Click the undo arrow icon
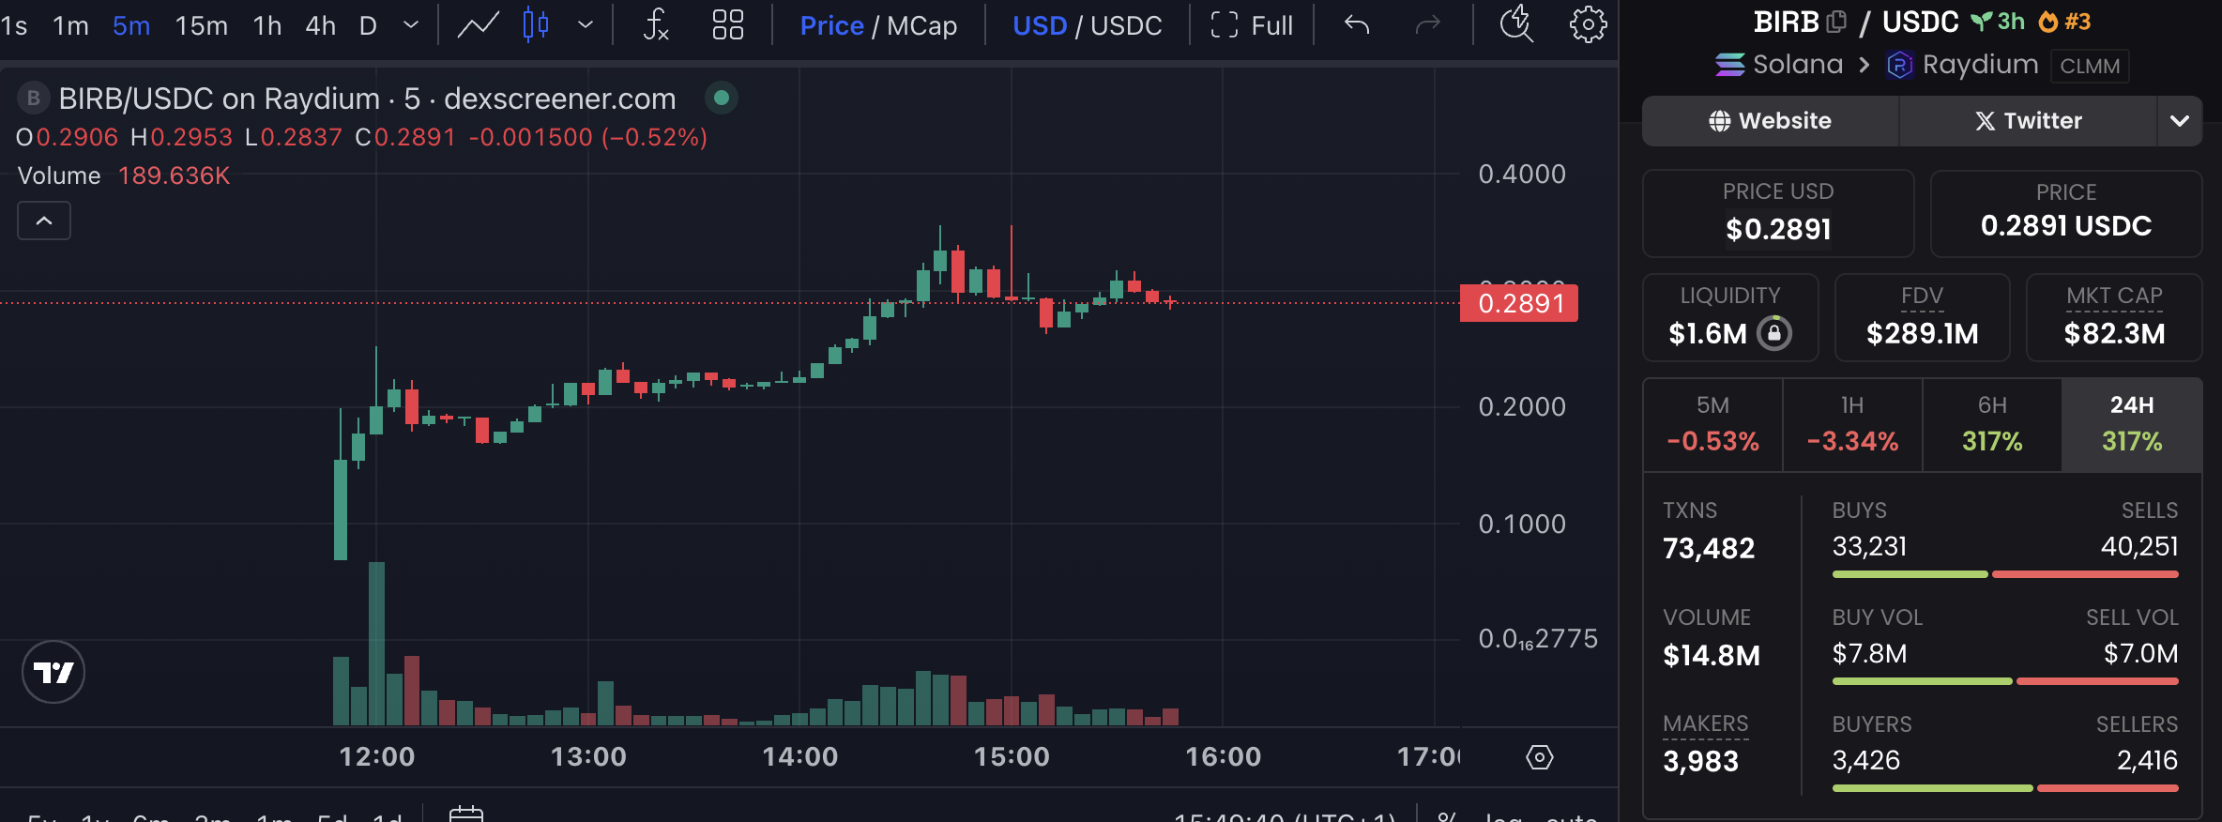 coord(1357,25)
